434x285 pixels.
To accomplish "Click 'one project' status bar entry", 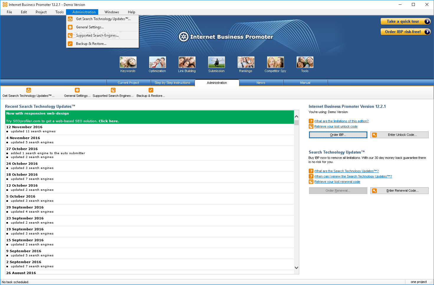I will pyautogui.click(x=419, y=282).
